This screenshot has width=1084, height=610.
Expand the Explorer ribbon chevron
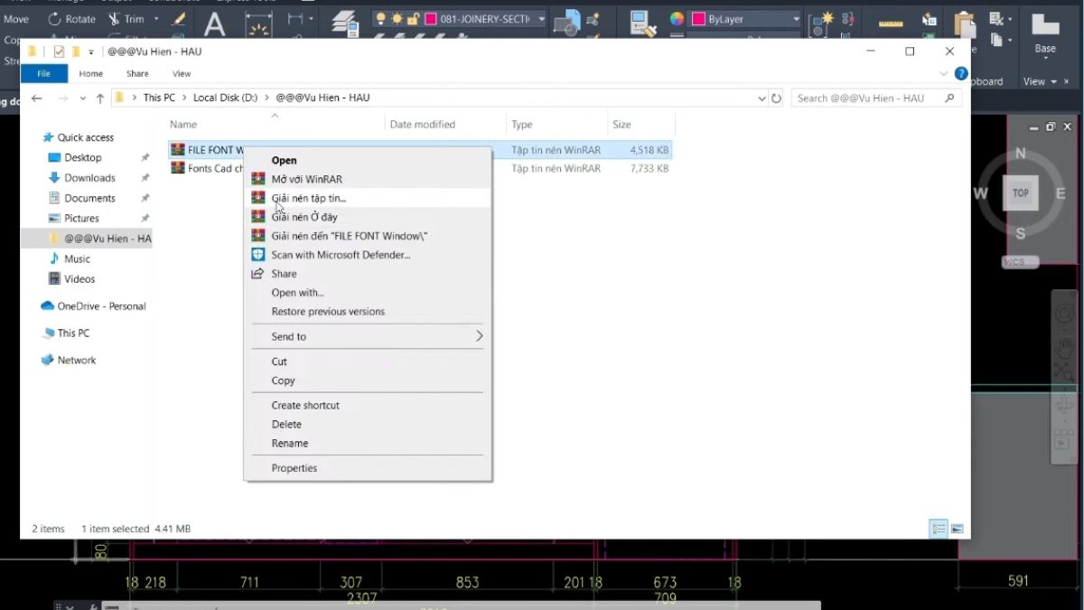point(944,74)
